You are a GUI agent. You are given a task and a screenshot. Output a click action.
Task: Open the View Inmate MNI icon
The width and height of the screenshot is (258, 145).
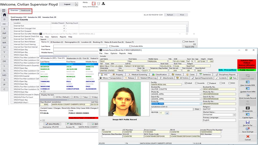point(248,82)
